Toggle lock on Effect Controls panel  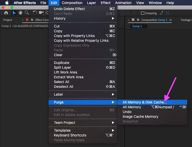(x=32, y=19)
